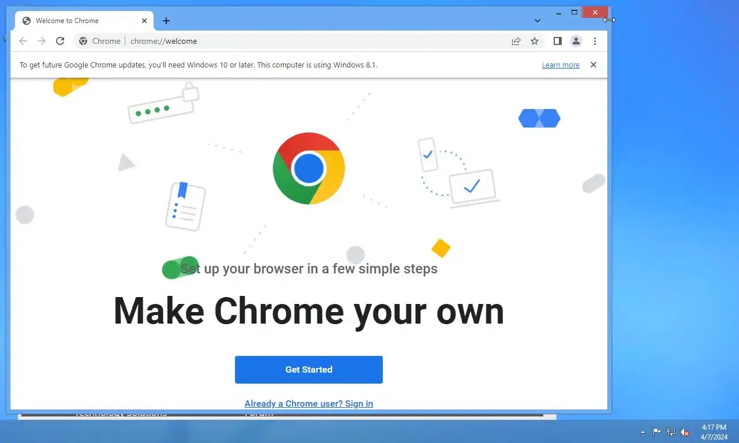Unmute the taskbar speaker volume icon
The image size is (739, 443).
point(685,432)
